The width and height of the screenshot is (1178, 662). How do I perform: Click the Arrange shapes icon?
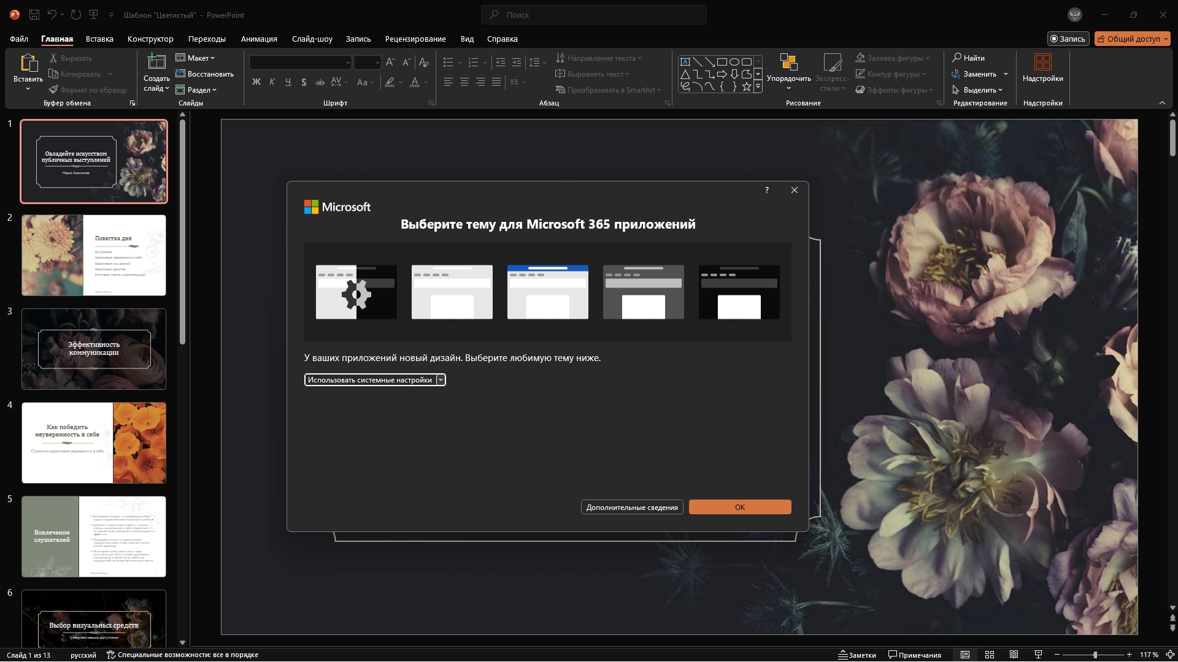click(x=788, y=62)
